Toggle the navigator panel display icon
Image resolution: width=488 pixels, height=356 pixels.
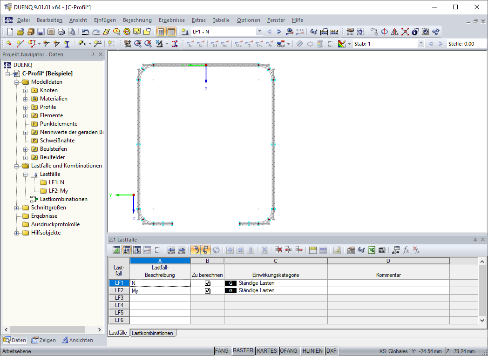(161, 32)
